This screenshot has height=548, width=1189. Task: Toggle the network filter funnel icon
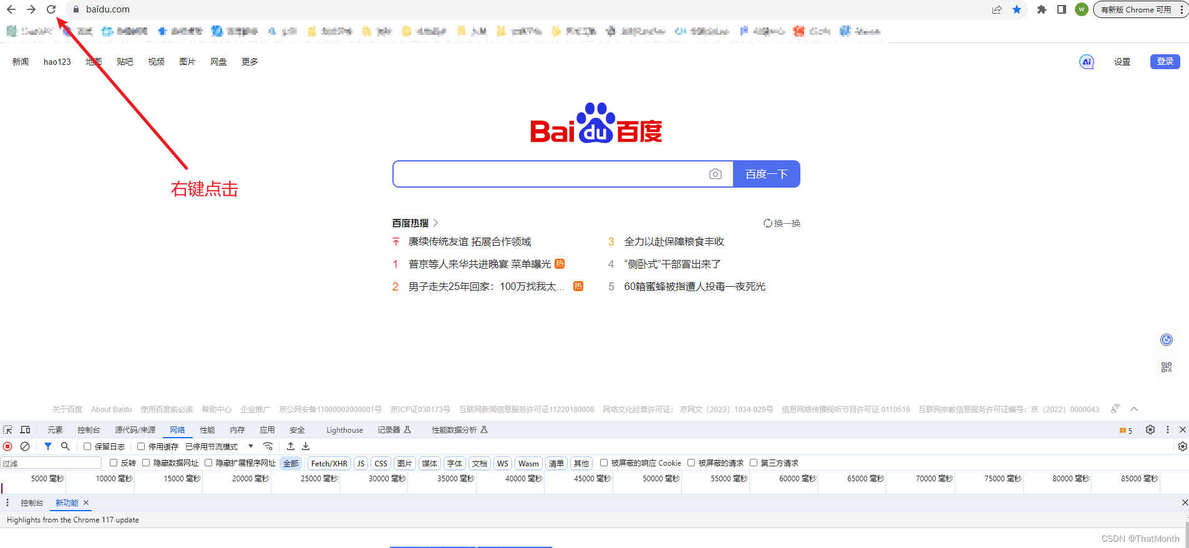(48, 446)
